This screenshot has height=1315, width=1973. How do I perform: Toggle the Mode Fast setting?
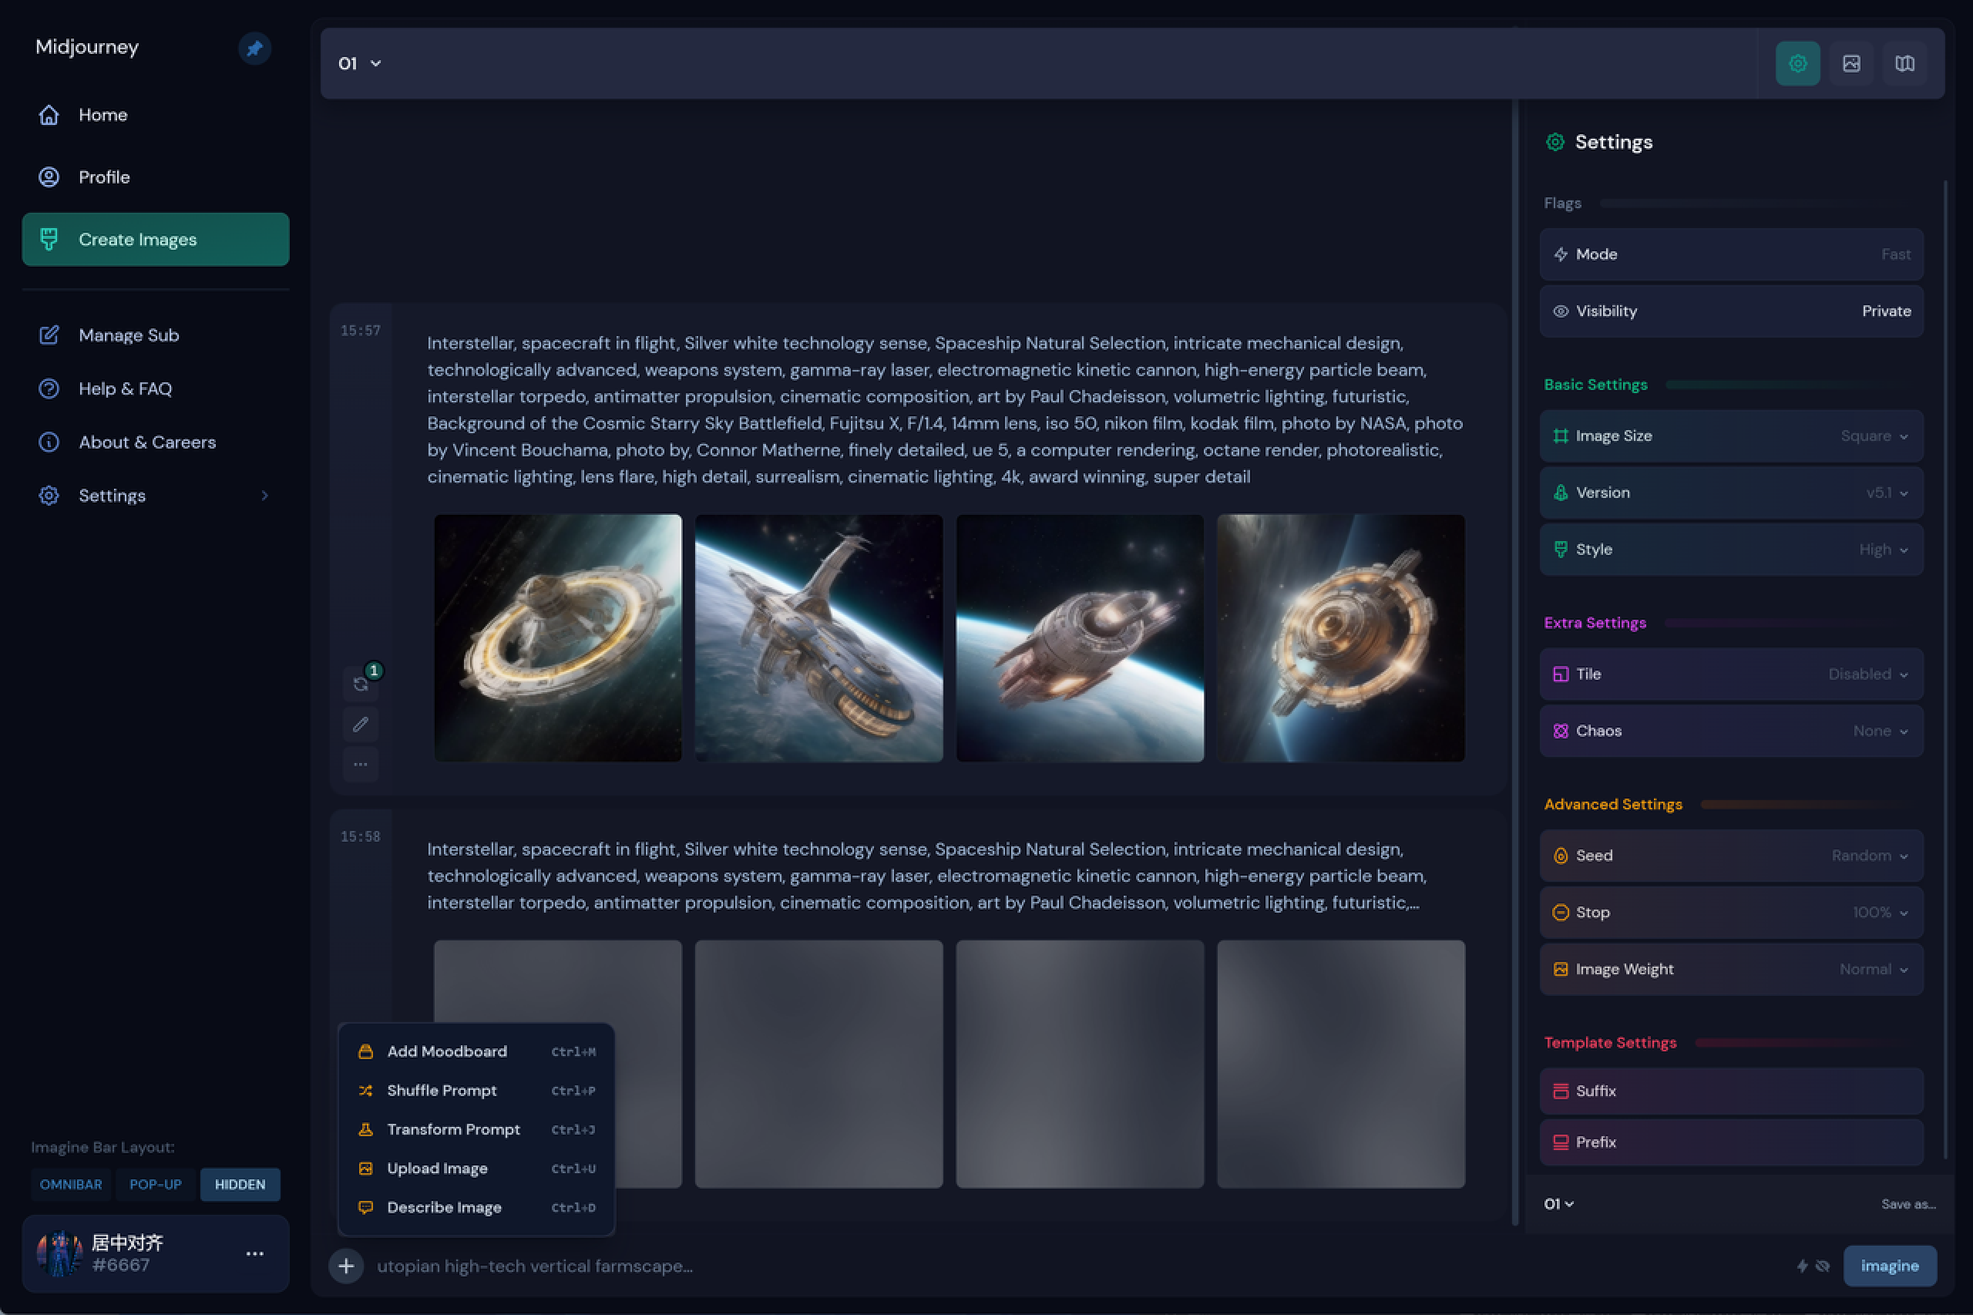click(x=1731, y=254)
